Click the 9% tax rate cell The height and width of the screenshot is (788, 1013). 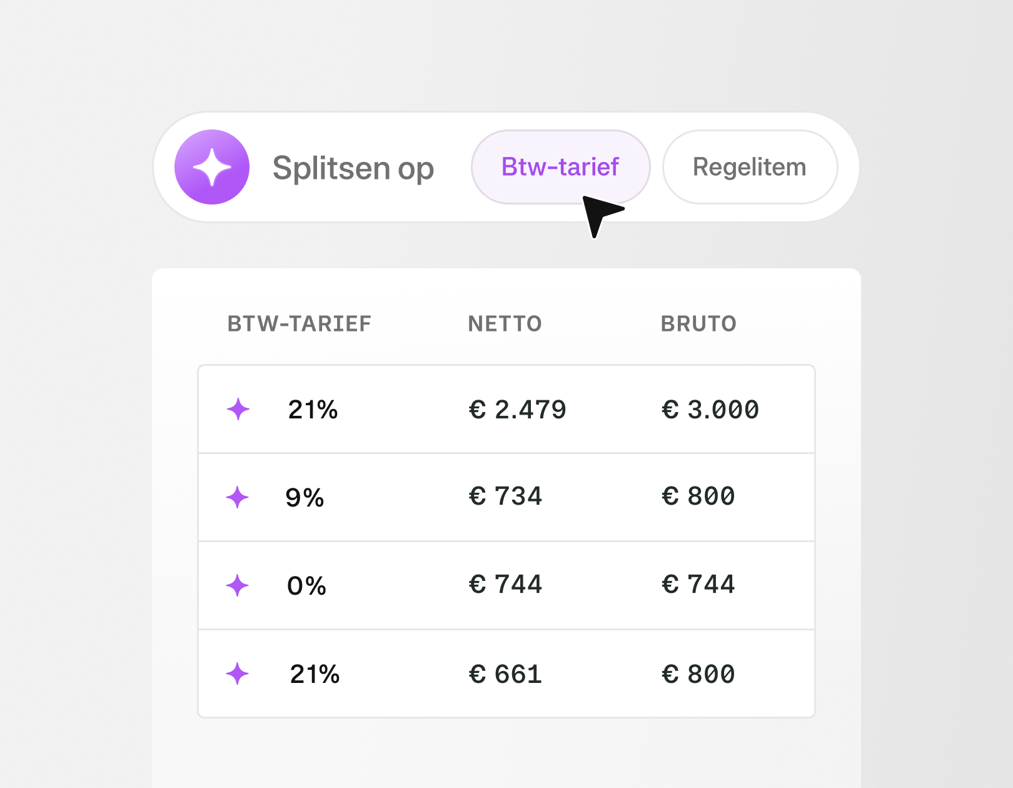pyautogui.click(x=305, y=498)
